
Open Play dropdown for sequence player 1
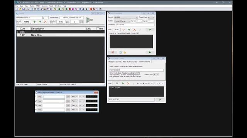pos(74,97)
